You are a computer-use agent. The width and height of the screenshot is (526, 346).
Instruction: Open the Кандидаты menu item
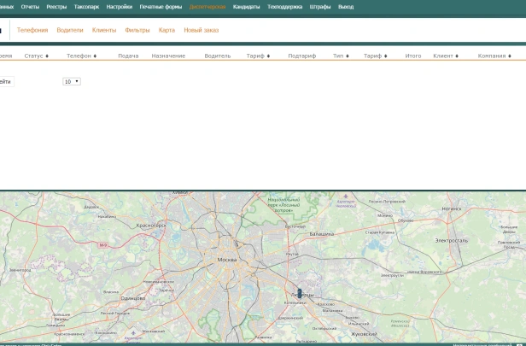point(246,6)
